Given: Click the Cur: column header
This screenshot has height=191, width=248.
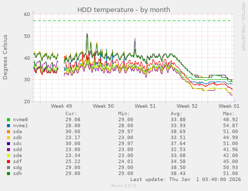Looking at the screenshot, I should click(71, 114).
